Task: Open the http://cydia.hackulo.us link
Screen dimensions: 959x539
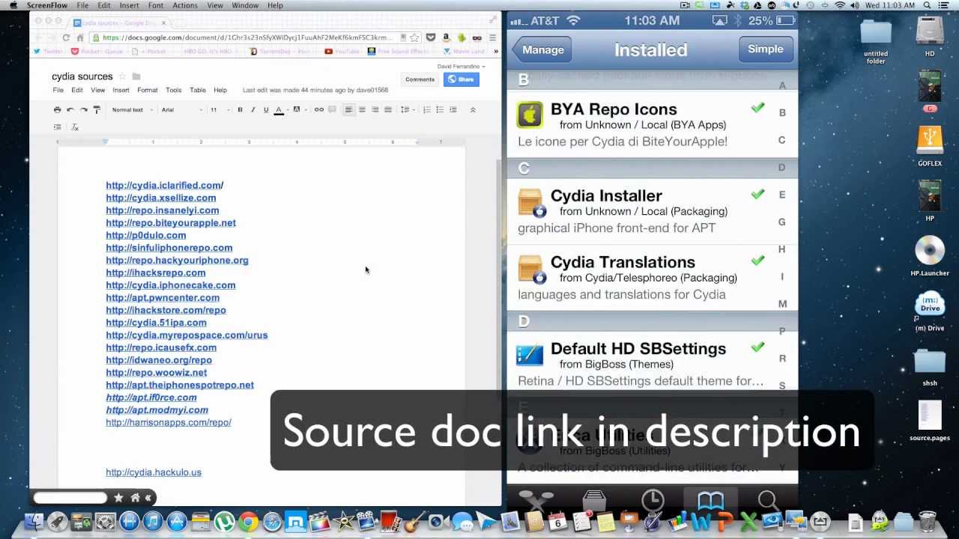Action: click(154, 472)
